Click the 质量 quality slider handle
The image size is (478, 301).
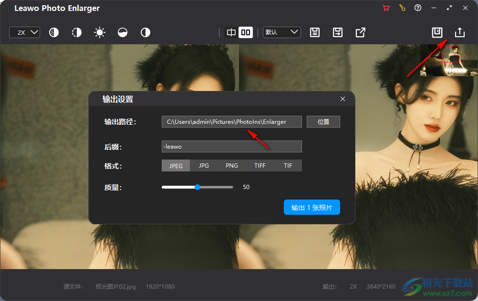(197, 187)
